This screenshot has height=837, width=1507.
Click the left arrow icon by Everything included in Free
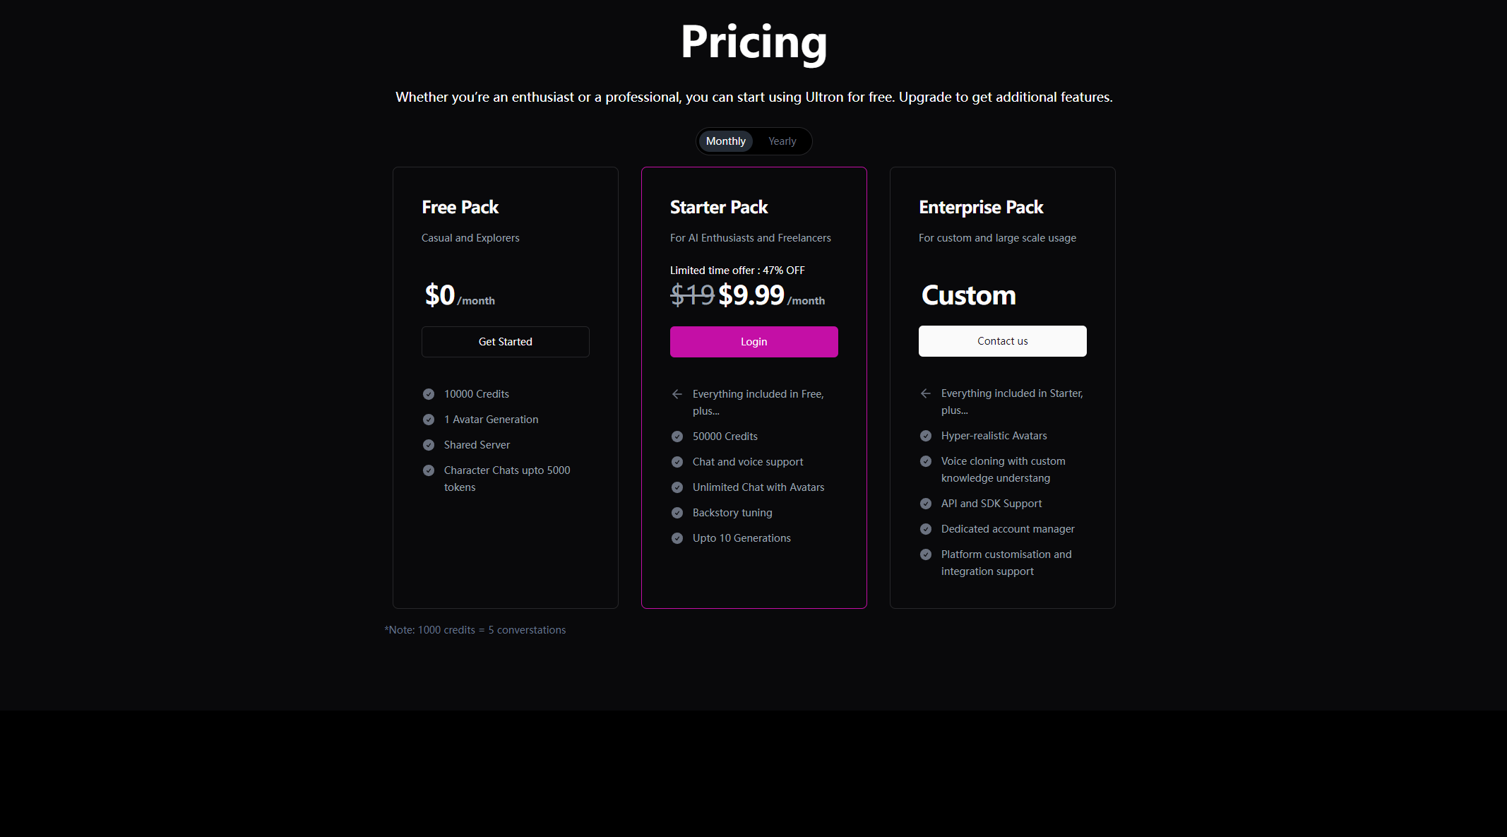point(677,394)
